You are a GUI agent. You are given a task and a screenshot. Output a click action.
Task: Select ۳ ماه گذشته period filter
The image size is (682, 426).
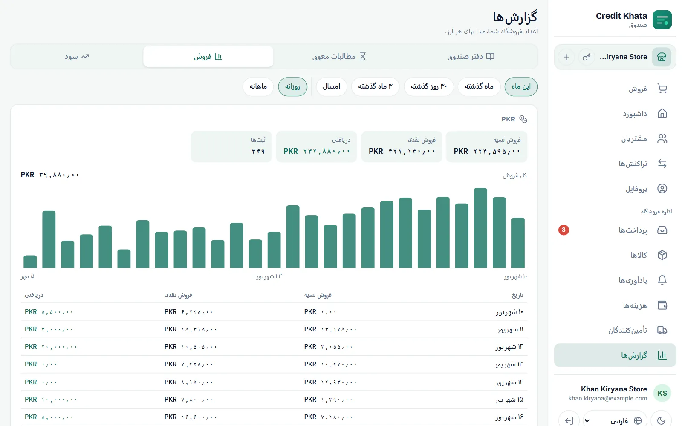coord(375,86)
